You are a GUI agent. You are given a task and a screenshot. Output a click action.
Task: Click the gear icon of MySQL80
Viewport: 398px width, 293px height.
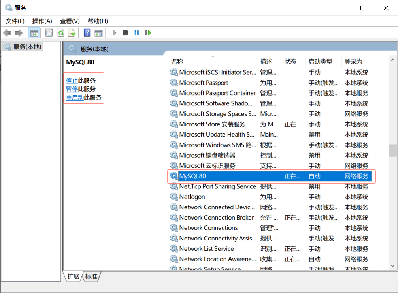tap(174, 176)
